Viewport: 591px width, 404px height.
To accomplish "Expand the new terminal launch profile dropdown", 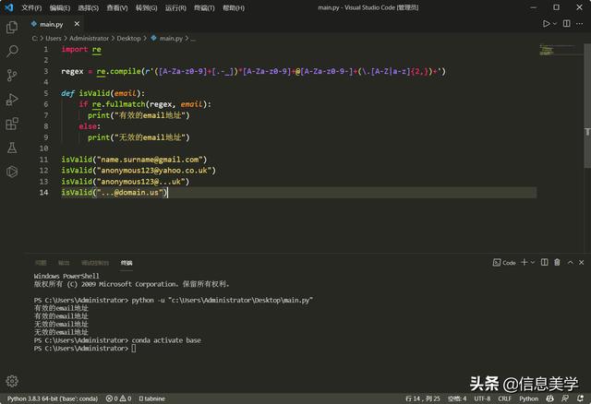I will tap(533, 262).
